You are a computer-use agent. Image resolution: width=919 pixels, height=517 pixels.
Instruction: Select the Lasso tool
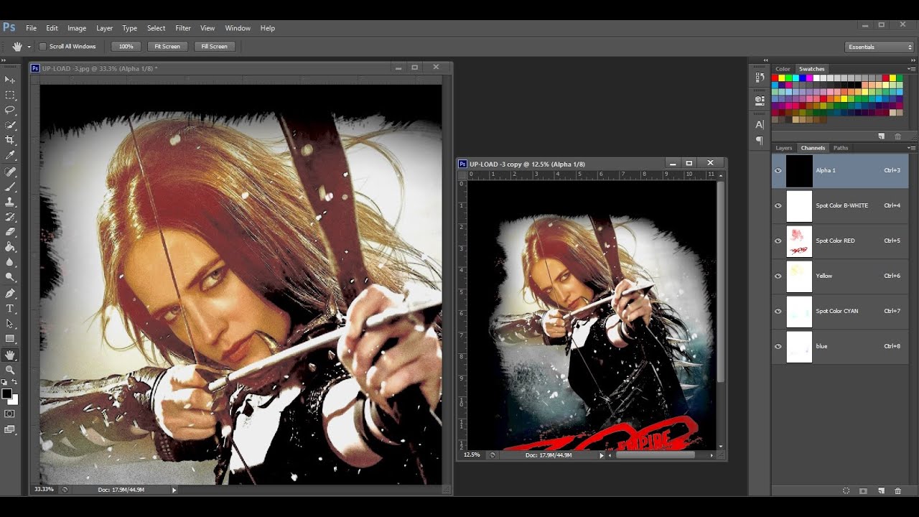[10, 110]
